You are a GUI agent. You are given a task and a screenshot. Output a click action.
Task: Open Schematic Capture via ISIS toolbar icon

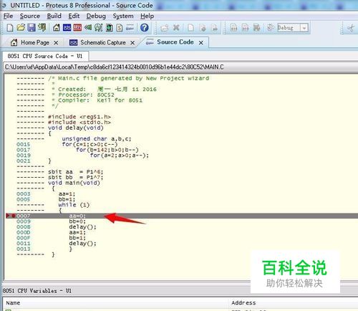click(67, 28)
